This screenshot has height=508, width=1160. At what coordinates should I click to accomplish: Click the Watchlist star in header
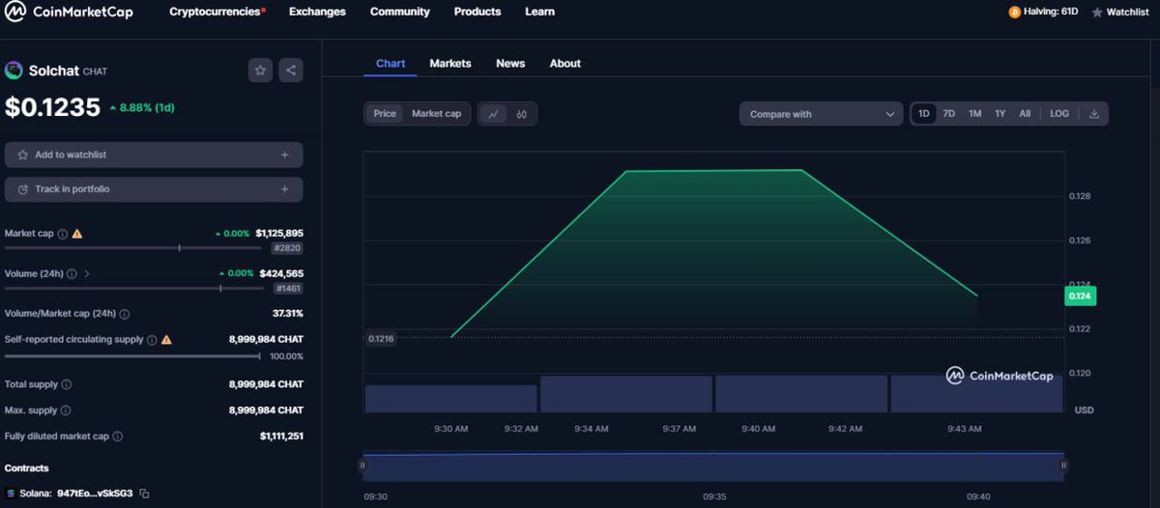point(1097,13)
